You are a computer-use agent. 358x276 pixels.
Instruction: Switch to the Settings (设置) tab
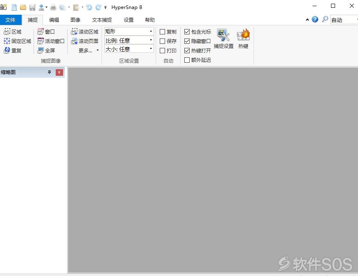pyautogui.click(x=129, y=20)
